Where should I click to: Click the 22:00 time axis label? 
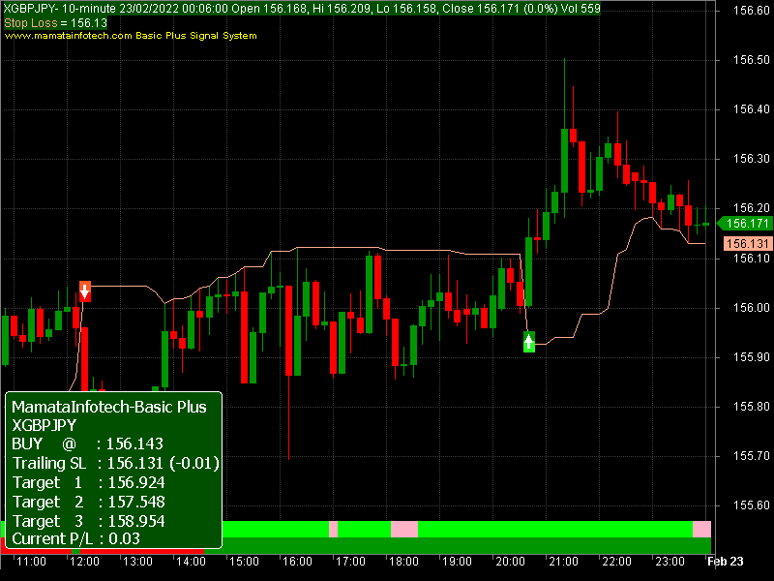tap(617, 562)
